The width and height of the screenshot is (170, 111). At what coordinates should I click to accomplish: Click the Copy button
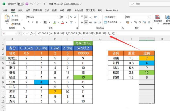click(15, 20)
